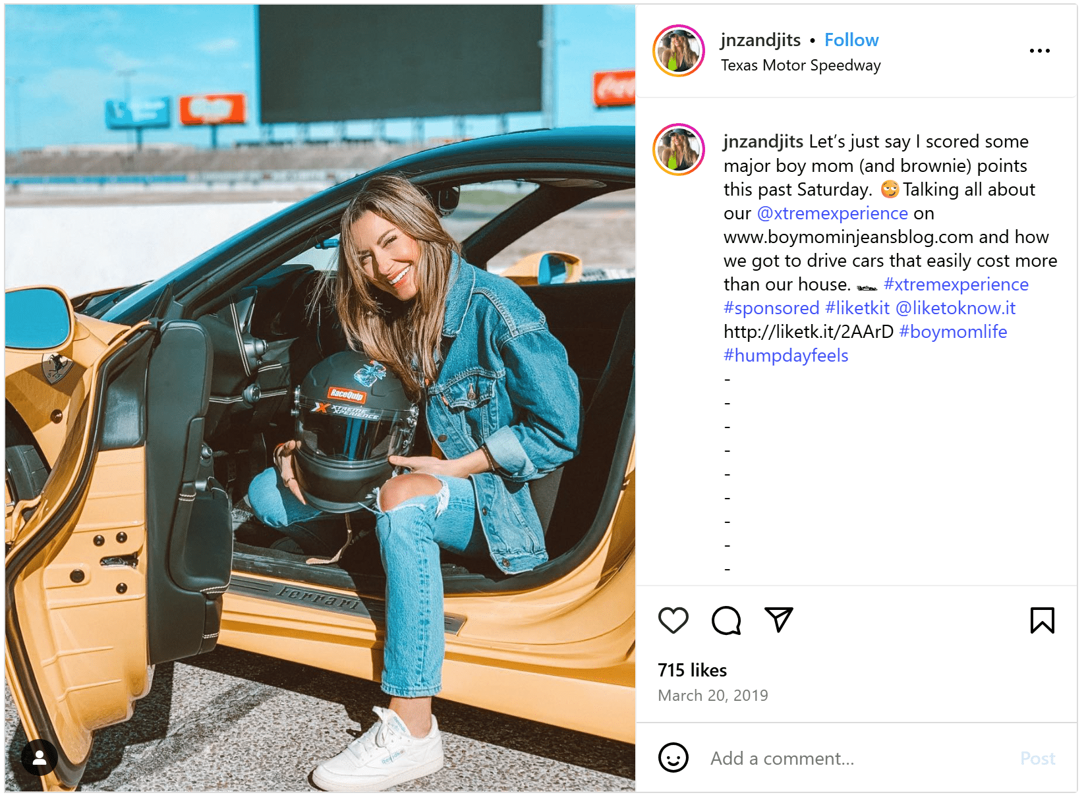Screen dimensions: 1086x797
Task: Open jnzandjits profile picture in header
Action: pos(678,51)
